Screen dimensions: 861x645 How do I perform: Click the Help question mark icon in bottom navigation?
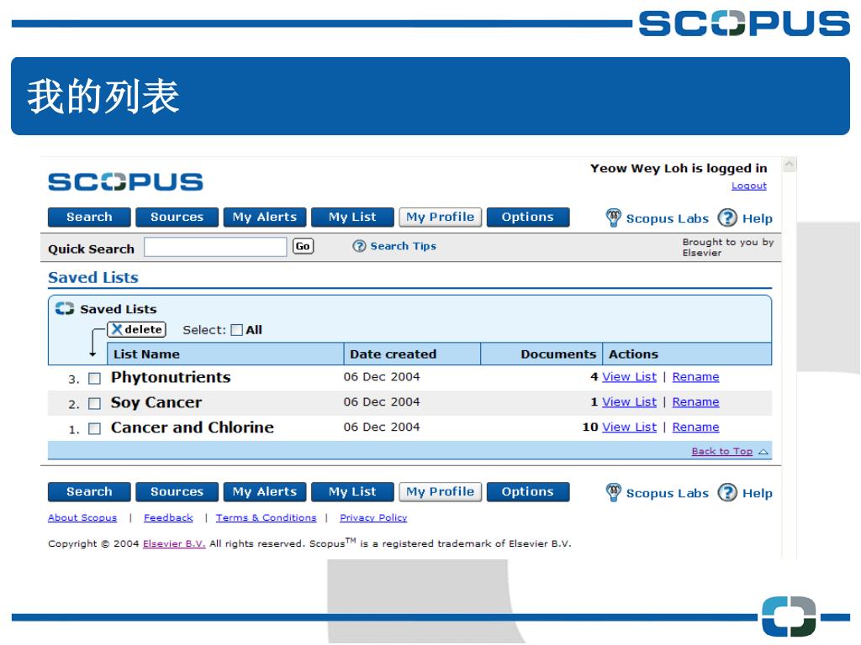click(x=727, y=492)
